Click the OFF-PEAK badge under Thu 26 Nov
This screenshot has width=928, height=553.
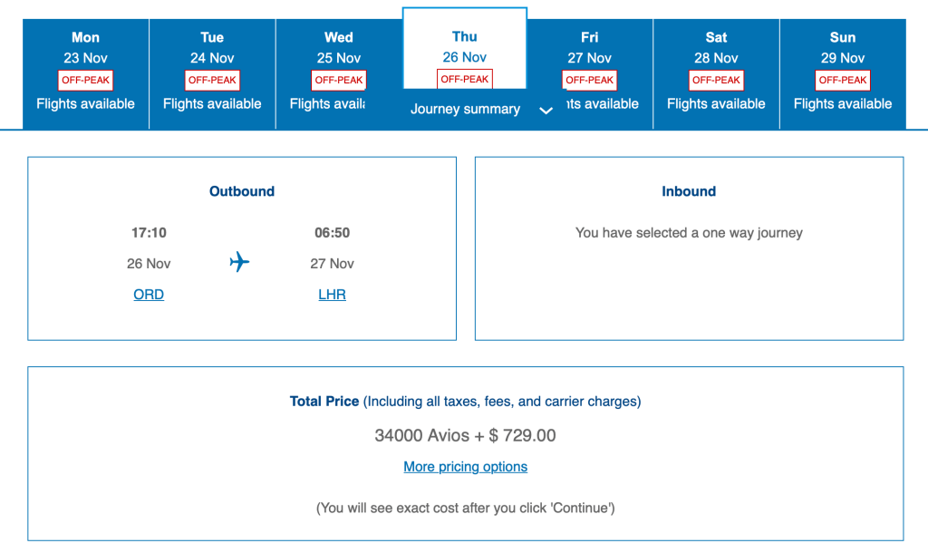(x=465, y=79)
